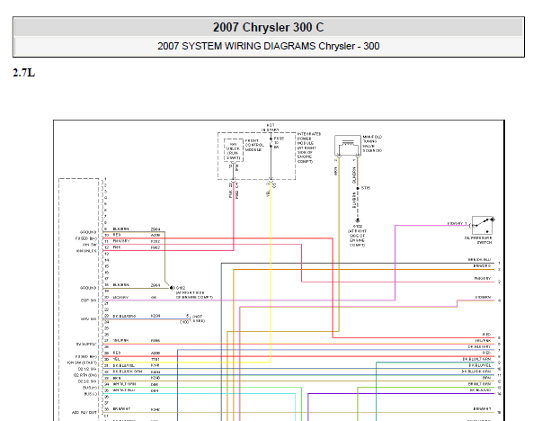
Task: Click the 'S115' splice label
Action: pos(366,188)
